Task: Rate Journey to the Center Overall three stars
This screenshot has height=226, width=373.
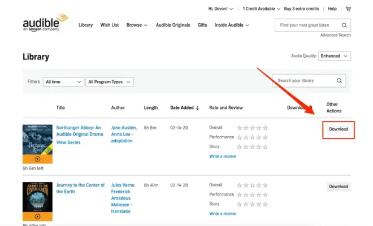Action: tap(252, 185)
